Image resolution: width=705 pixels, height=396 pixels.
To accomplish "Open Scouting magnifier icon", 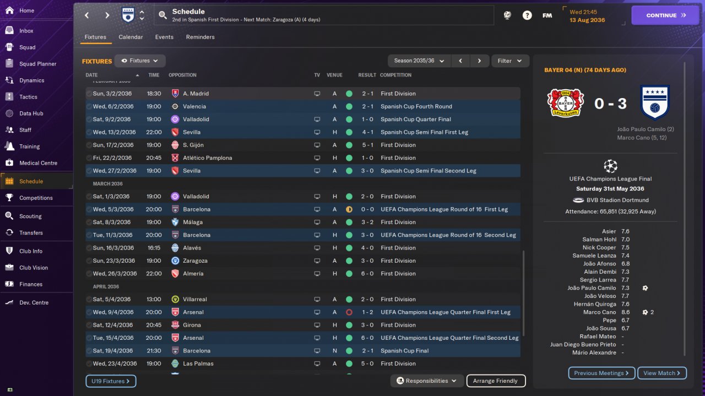I will [x=9, y=216].
